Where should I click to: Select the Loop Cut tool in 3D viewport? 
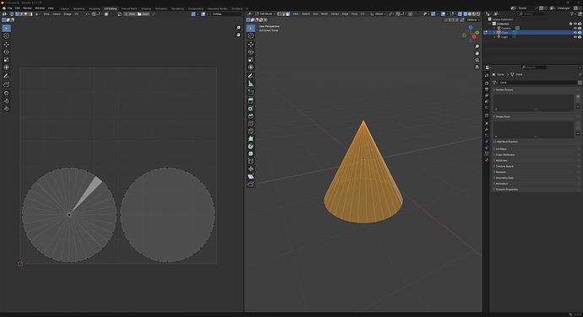coord(251,123)
